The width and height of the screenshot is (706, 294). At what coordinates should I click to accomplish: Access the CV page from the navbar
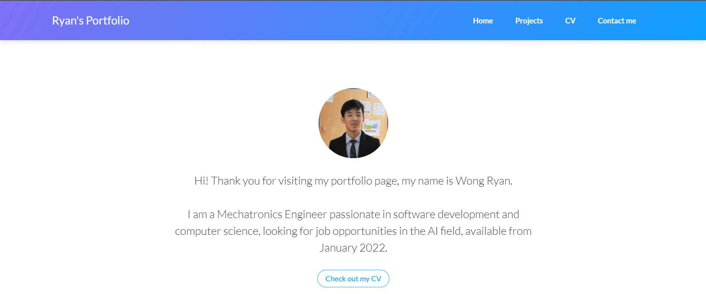(x=570, y=20)
